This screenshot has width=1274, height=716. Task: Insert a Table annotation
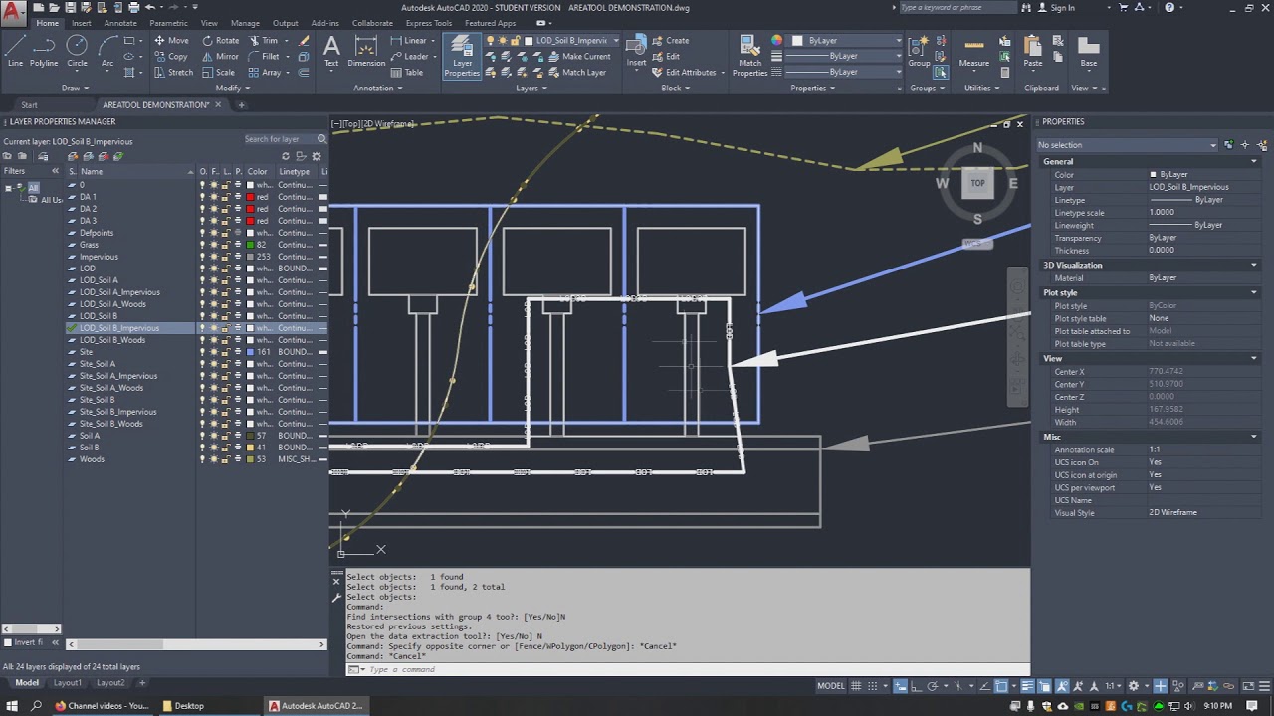[x=407, y=73]
